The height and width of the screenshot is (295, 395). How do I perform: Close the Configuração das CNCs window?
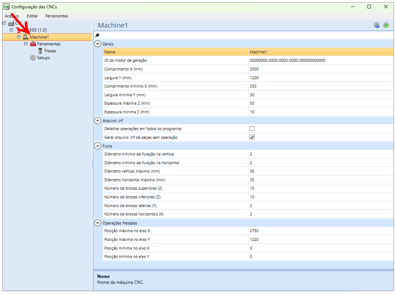point(386,7)
